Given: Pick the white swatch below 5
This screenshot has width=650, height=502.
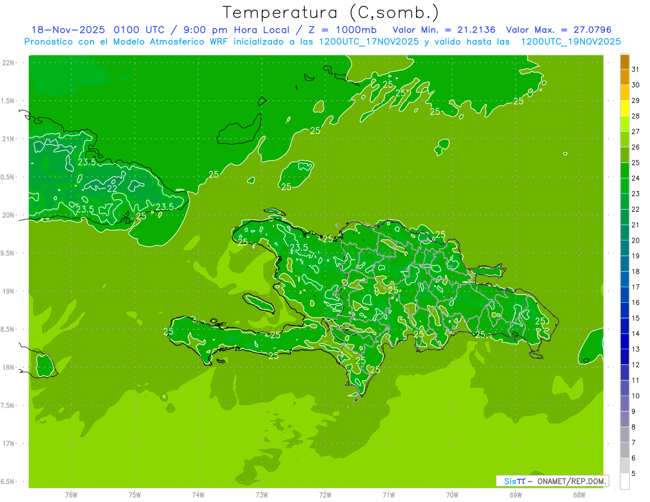Looking at the screenshot, I should [x=625, y=481].
